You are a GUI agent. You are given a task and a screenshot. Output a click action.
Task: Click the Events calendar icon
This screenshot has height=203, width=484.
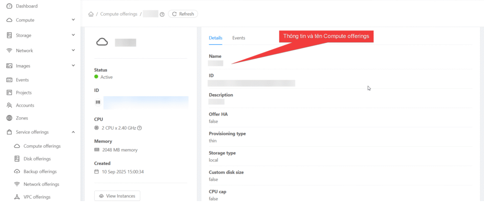pyautogui.click(x=10, y=80)
